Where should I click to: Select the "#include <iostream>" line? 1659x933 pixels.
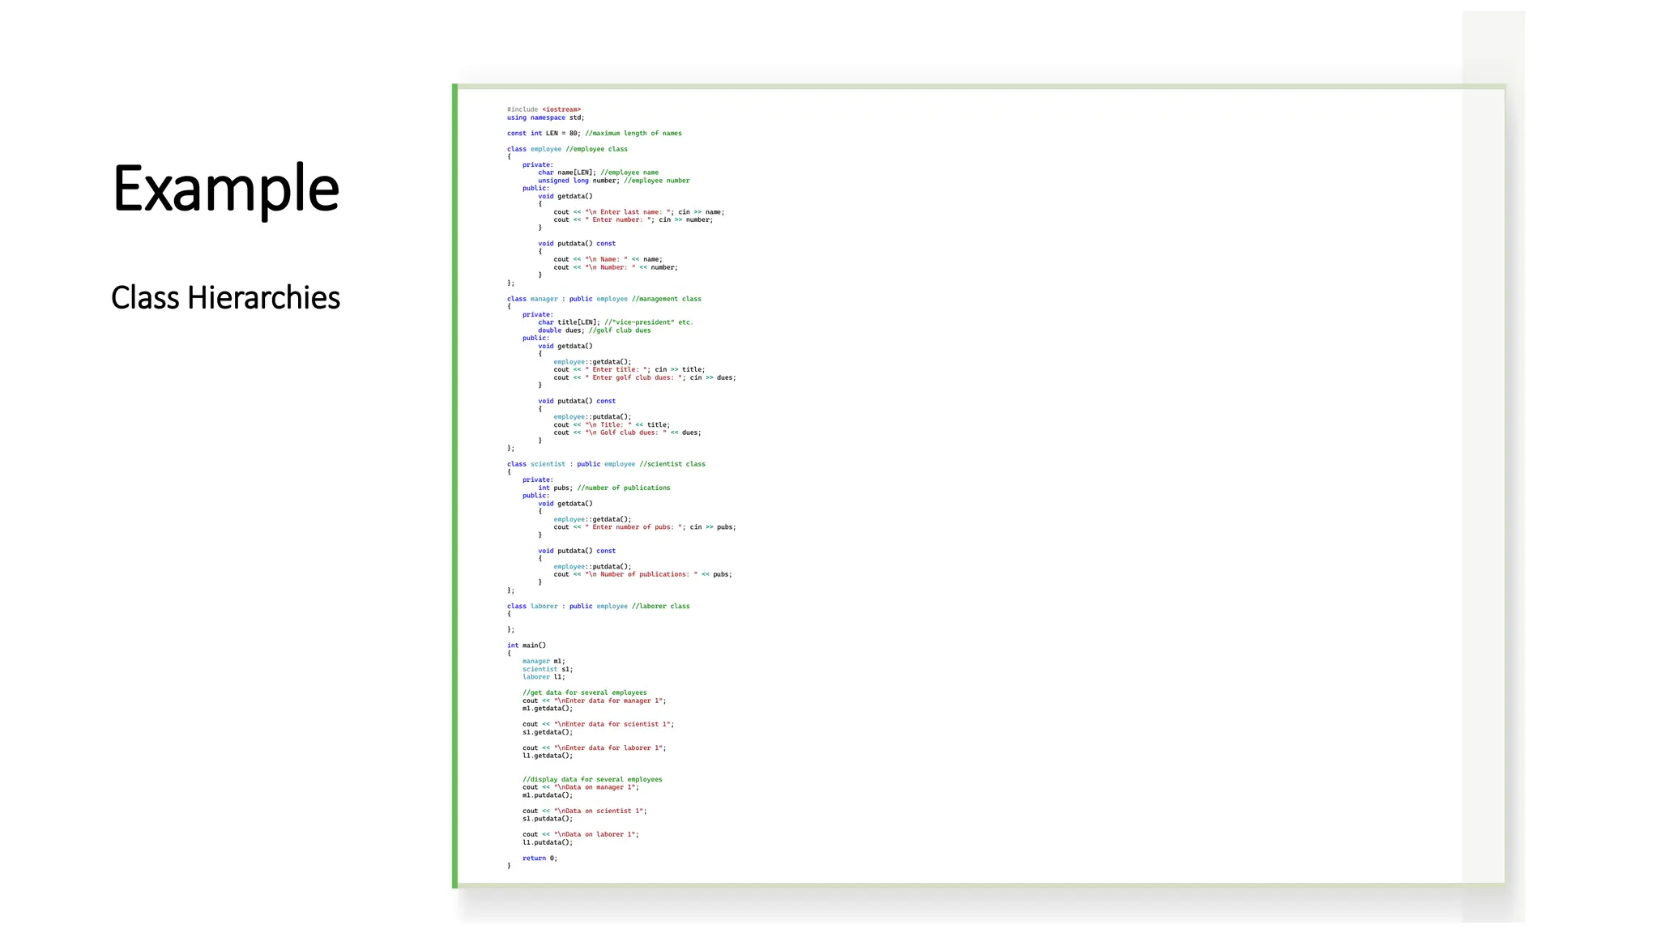544,109
